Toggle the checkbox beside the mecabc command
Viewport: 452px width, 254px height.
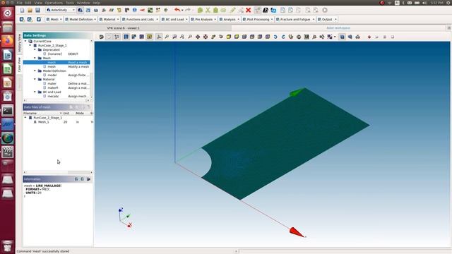pos(44,96)
